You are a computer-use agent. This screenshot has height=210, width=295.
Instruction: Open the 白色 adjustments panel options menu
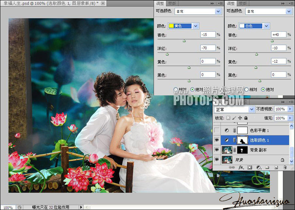pyautogui.click(x=291, y=3)
